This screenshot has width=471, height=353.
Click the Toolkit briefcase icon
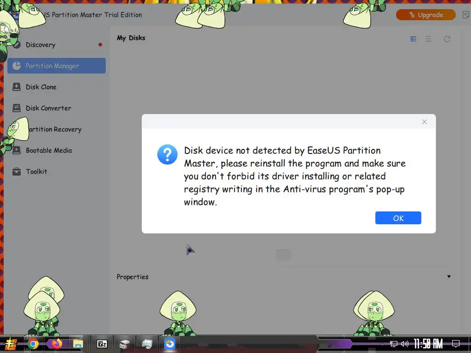click(x=17, y=172)
